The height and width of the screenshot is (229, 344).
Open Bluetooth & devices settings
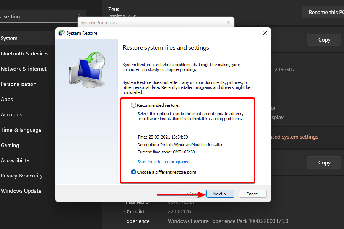pyautogui.click(x=24, y=53)
